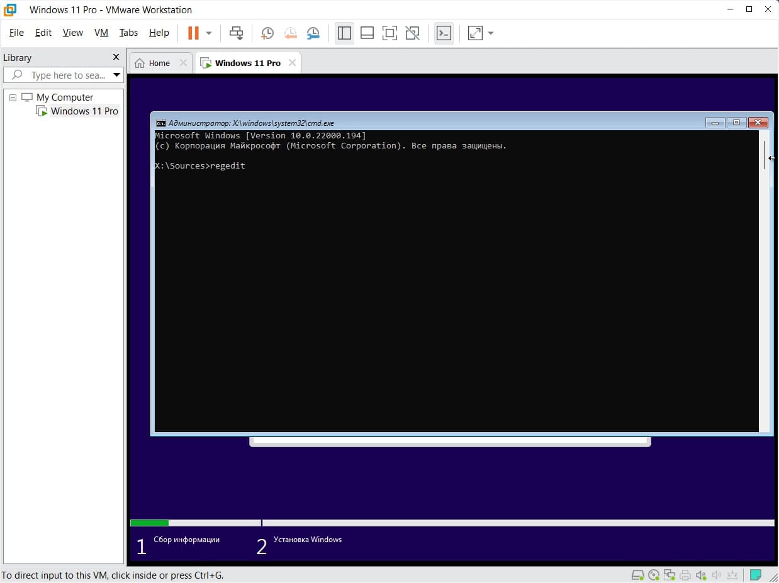Take a snapshot of this virtual machine
This screenshot has height=583, width=779.
(267, 33)
